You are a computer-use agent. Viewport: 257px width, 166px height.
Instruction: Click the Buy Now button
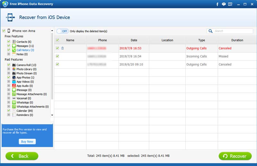coord(27,142)
